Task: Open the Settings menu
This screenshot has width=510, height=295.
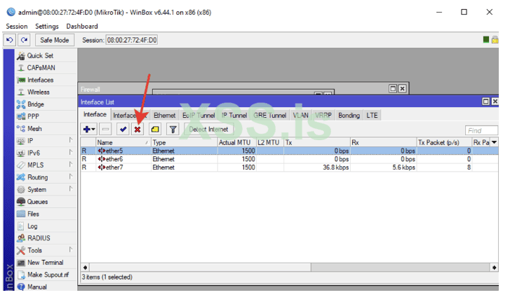Action: pos(47,27)
